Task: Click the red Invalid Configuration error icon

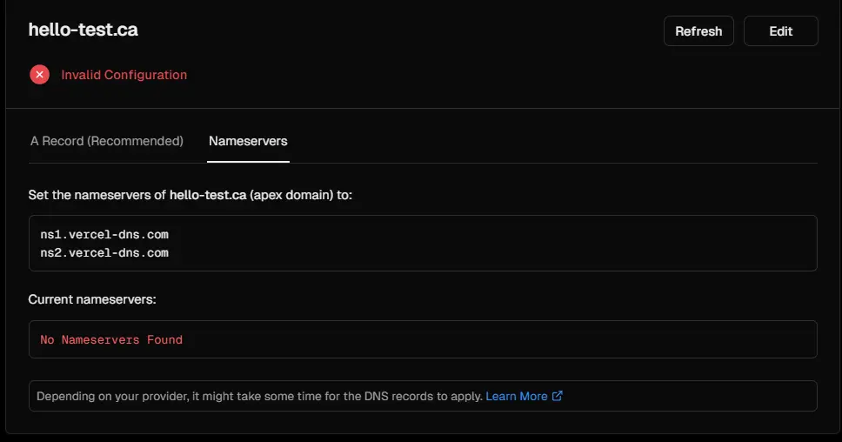Action: tap(40, 75)
